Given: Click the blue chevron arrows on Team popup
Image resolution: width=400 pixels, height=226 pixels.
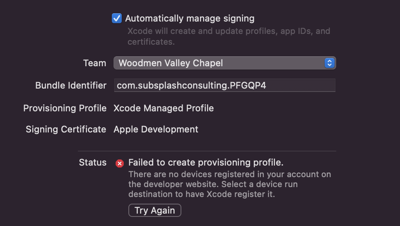Looking at the screenshot, I should [x=330, y=63].
